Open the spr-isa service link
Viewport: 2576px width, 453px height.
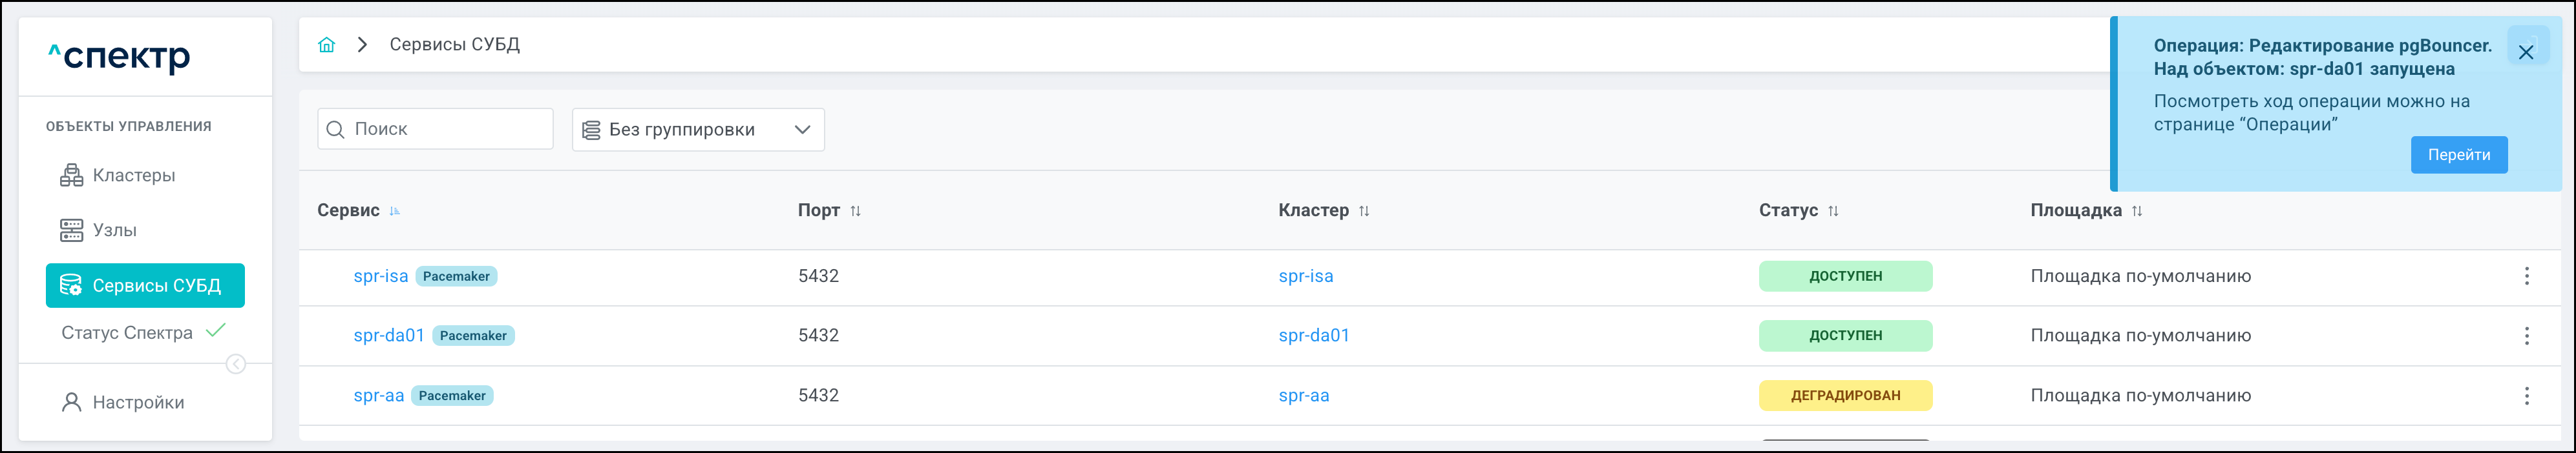pyautogui.click(x=381, y=276)
